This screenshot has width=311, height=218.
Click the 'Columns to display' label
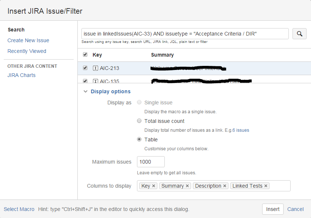coord(109,186)
